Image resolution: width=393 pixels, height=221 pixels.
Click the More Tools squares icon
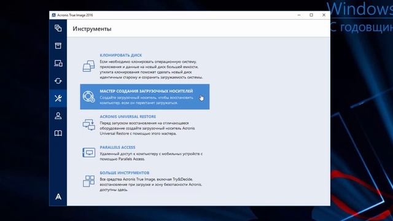tap(88, 181)
